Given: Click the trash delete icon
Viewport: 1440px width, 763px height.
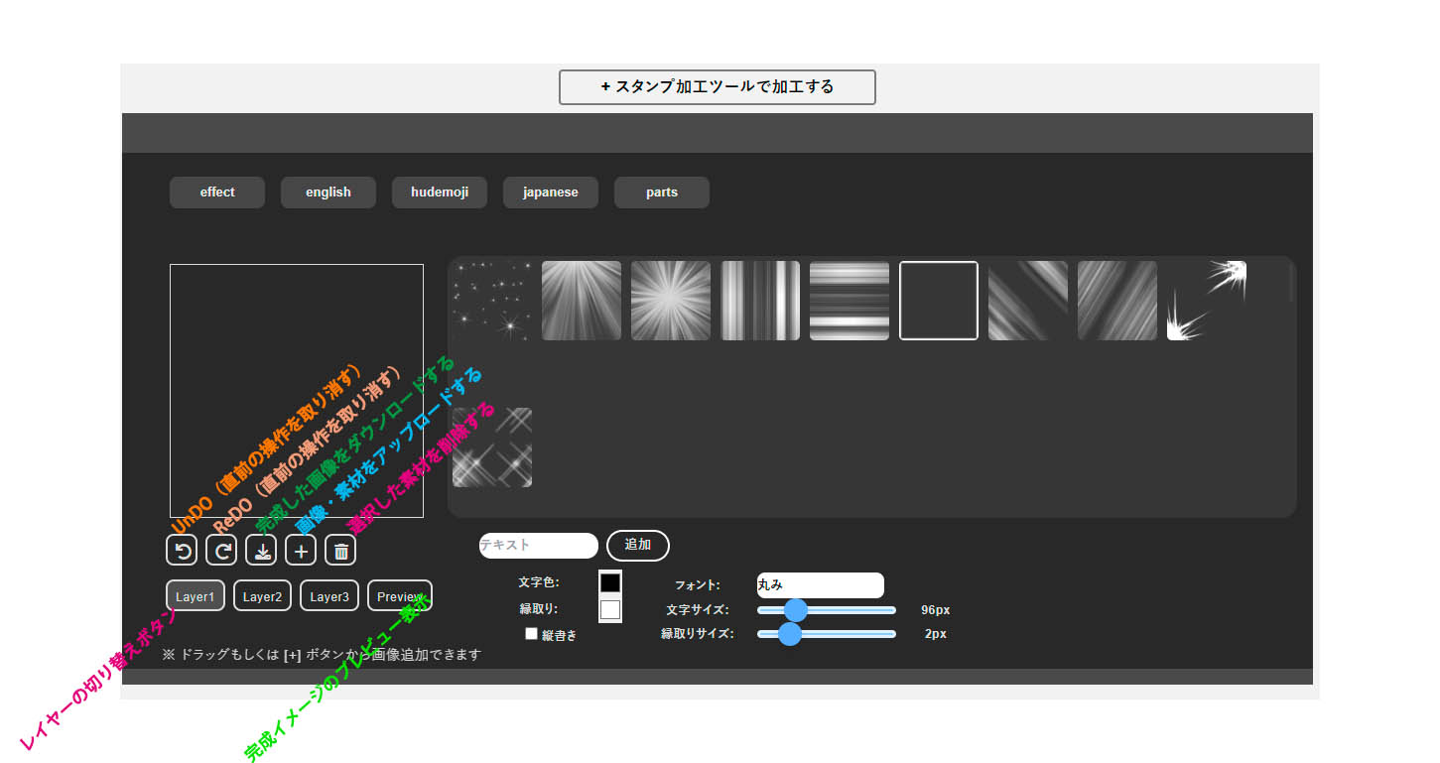Looking at the screenshot, I should (340, 550).
